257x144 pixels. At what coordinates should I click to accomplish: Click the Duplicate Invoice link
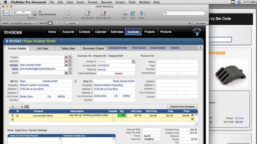pos(118,48)
